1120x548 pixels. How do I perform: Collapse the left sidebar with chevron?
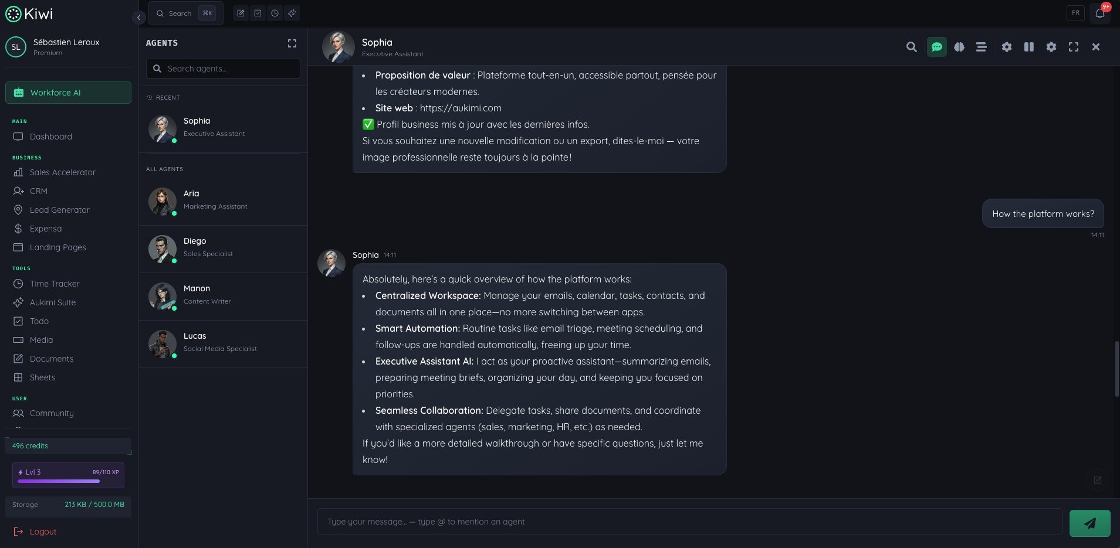click(138, 18)
